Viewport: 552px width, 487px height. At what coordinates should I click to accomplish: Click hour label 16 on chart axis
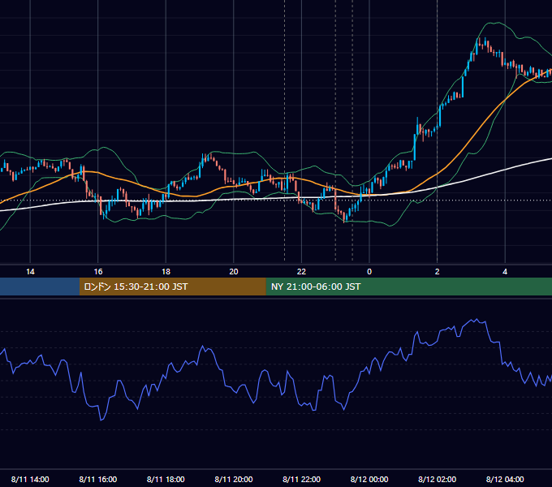click(98, 272)
